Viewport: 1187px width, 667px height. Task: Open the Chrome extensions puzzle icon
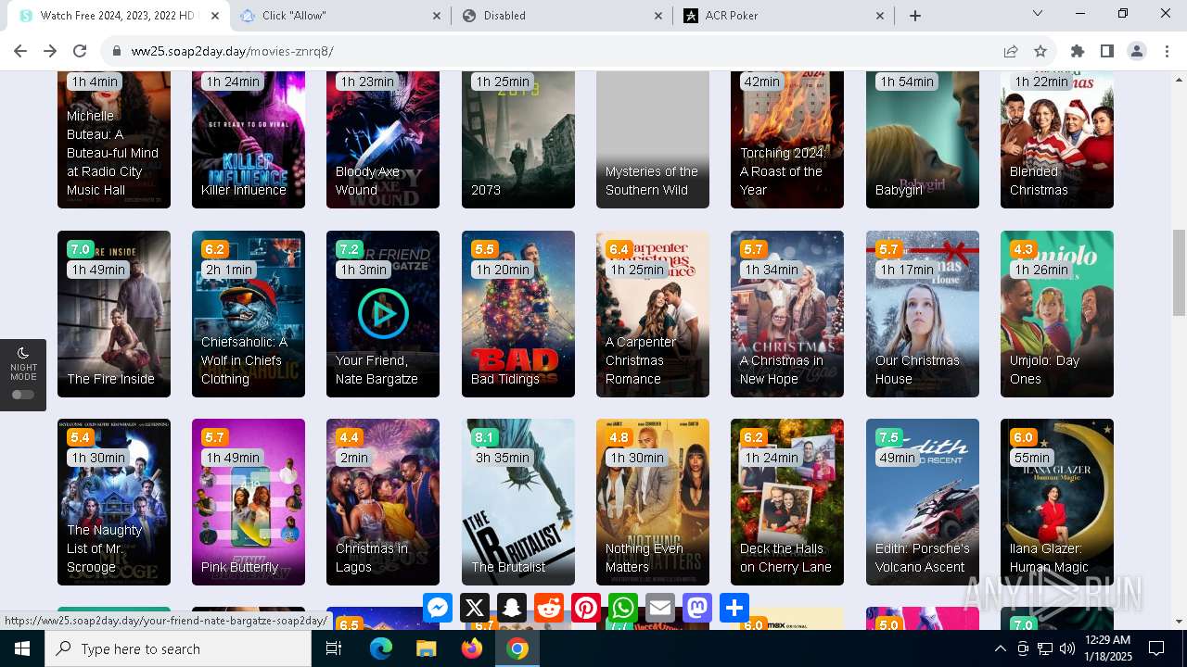click(x=1078, y=51)
